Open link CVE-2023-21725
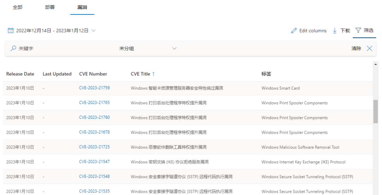The width and height of the screenshot is (382, 195). [x=94, y=147]
